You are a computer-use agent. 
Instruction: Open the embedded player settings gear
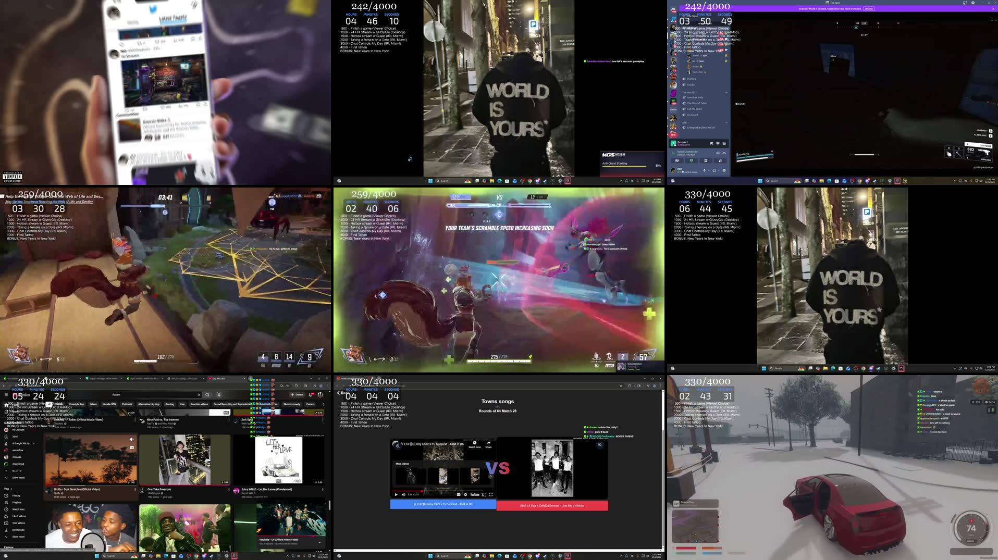465,495
